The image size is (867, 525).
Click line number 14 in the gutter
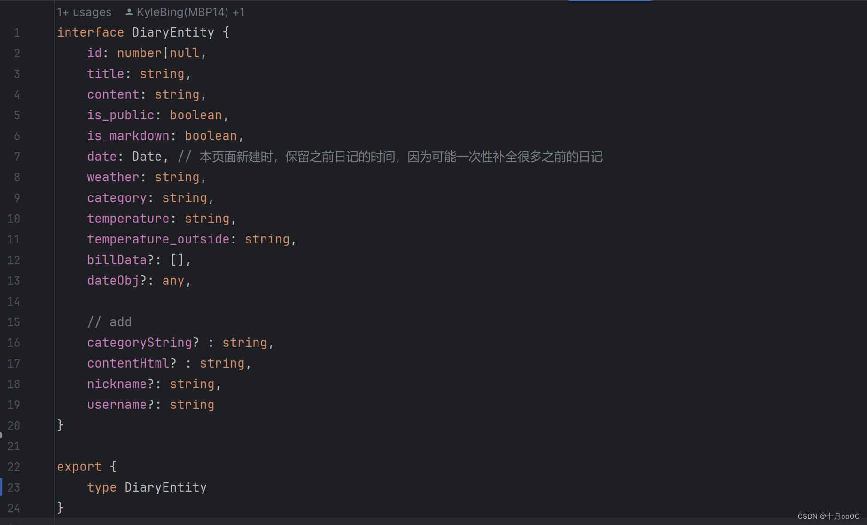[14, 301]
